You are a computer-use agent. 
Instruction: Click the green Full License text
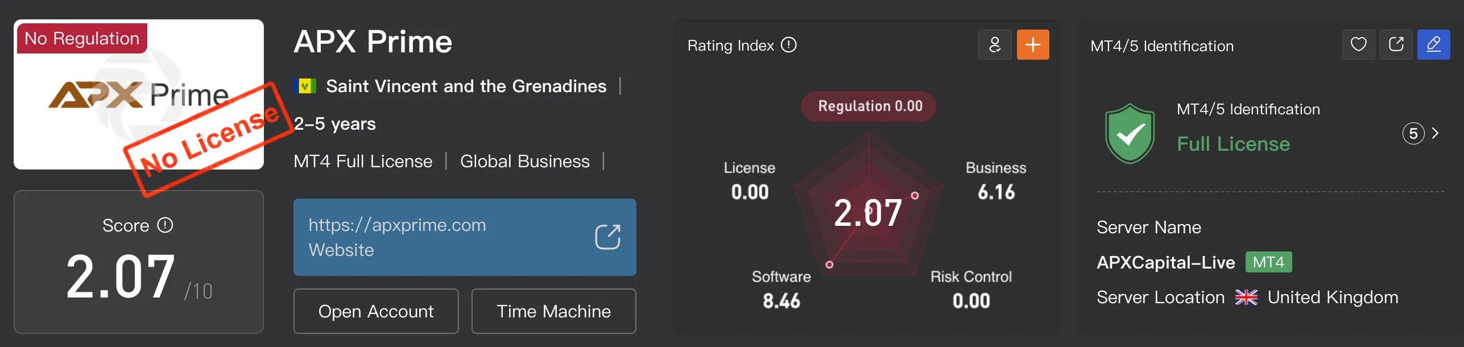point(1233,144)
